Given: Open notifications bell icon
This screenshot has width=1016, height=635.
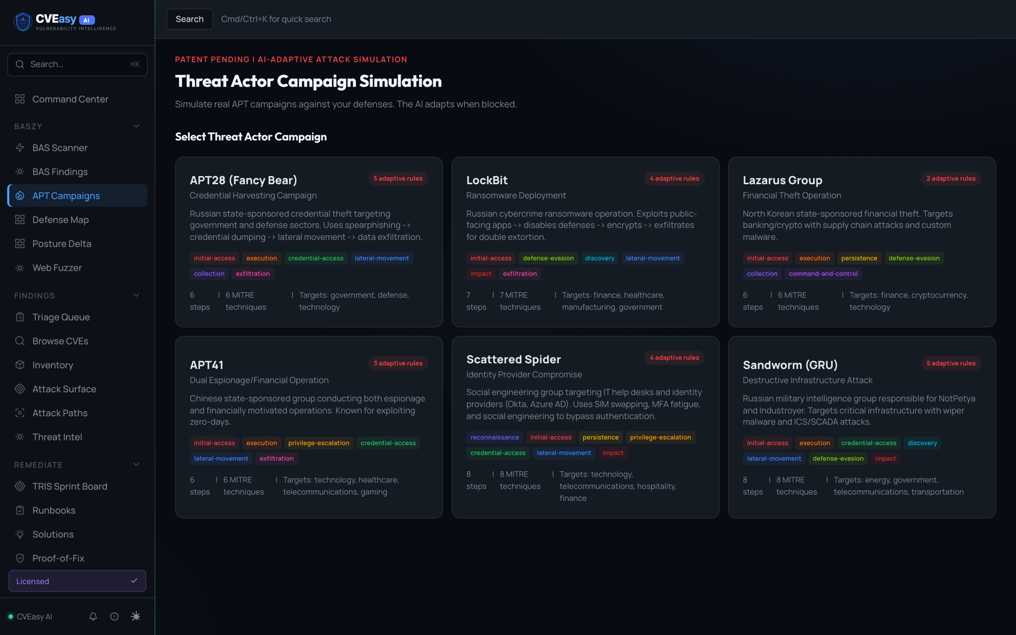Looking at the screenshot, I should pos(93,617).
